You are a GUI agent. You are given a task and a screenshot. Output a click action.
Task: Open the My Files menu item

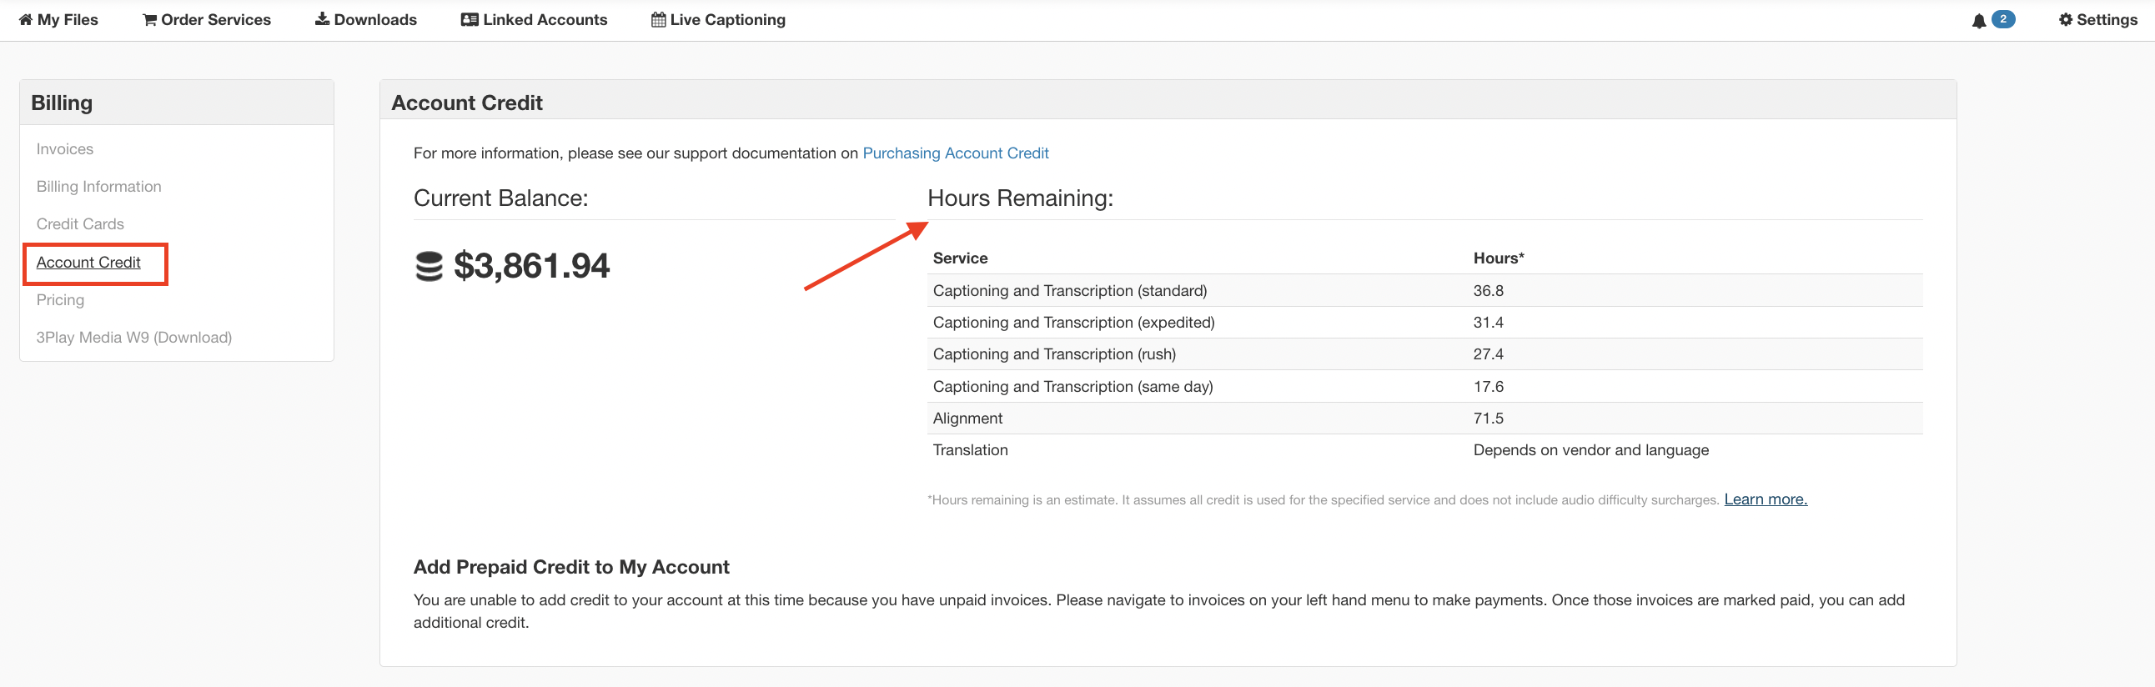click(x=58, y=19)
